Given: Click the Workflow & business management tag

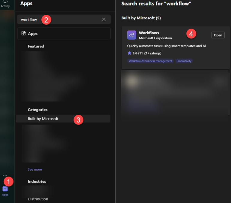Looking at the screenshot, I should pyautogui.click(x=150, y=61).
